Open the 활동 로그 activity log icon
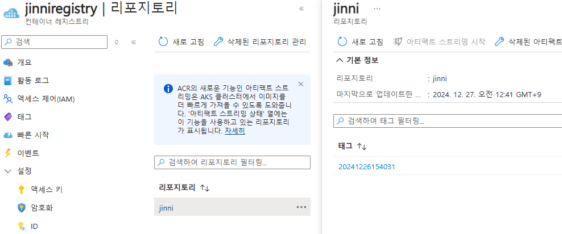Screen dimensions: 562x234 (x=8, y=81)
